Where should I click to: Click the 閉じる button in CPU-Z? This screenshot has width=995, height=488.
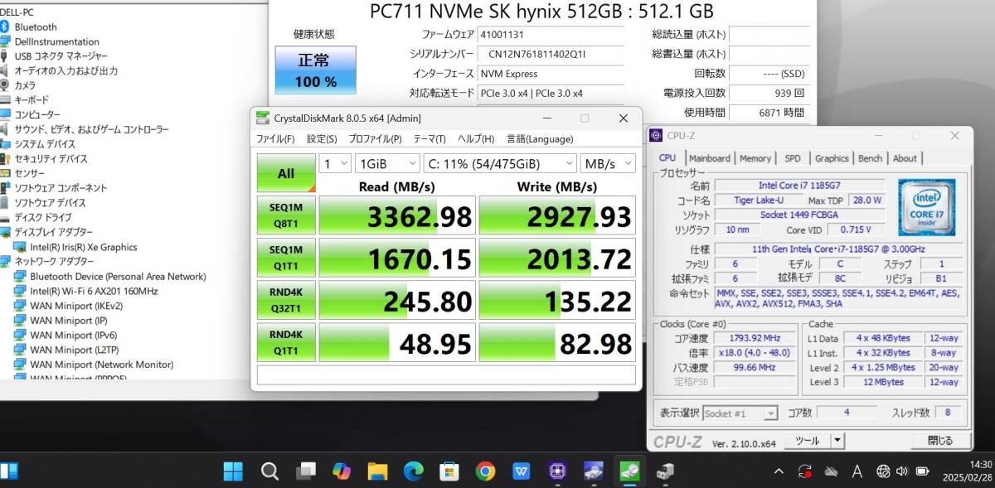click(940, 441)
